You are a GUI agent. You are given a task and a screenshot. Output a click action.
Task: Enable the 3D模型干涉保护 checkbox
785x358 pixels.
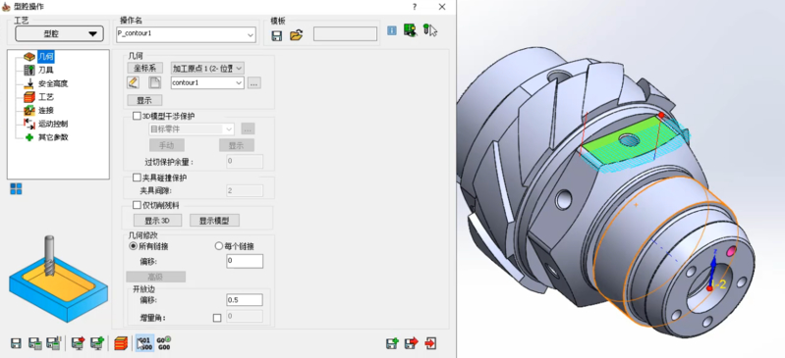137,116
